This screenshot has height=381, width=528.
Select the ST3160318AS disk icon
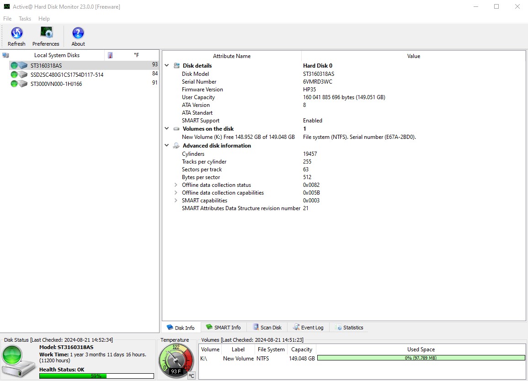(22, 65)
